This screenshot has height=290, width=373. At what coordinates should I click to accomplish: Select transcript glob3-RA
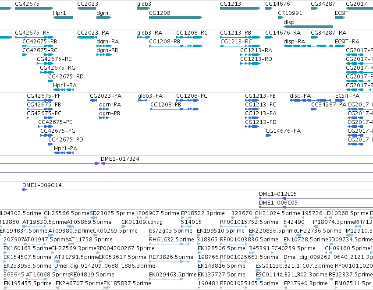[144, 37]
